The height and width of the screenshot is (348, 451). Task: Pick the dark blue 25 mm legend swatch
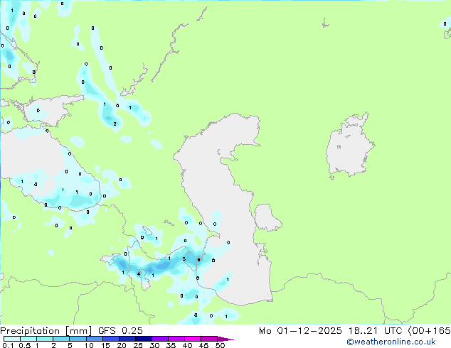pyautogui.click(x=144, y=339)
